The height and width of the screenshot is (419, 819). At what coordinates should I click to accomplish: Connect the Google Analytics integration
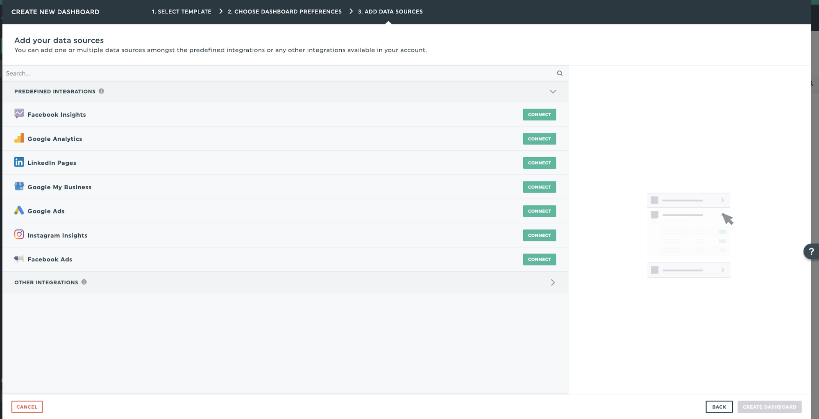click(x=539, y=139)
